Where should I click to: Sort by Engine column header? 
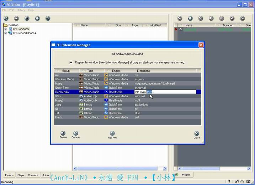(119, 71)
